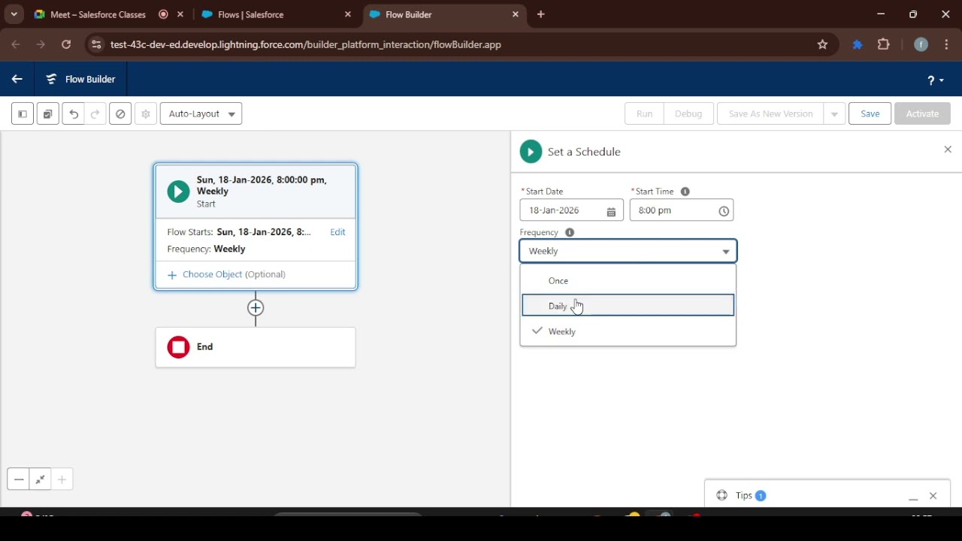Open the help question mark menu

[936, 80]
